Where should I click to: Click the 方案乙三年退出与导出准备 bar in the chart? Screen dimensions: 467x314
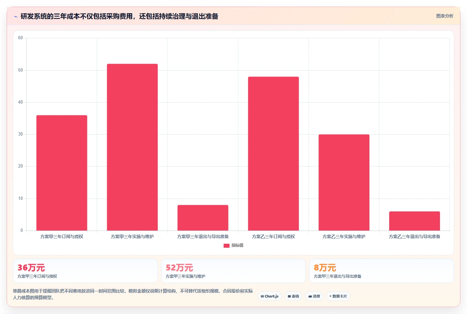[414, 221]
